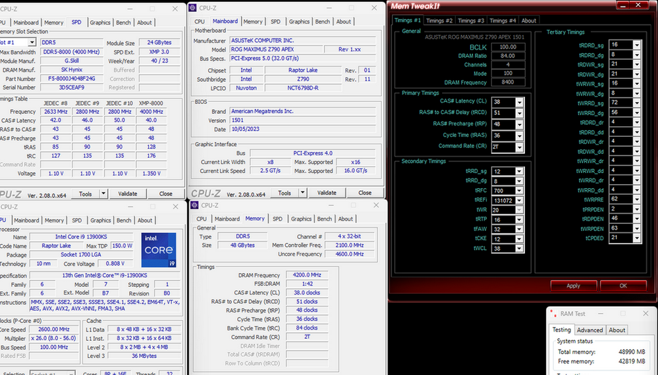Open the tWRPRE dropdown showing 62
This screenshot has width=658, height=375.
pyautogui.click(x=637, y=199)
